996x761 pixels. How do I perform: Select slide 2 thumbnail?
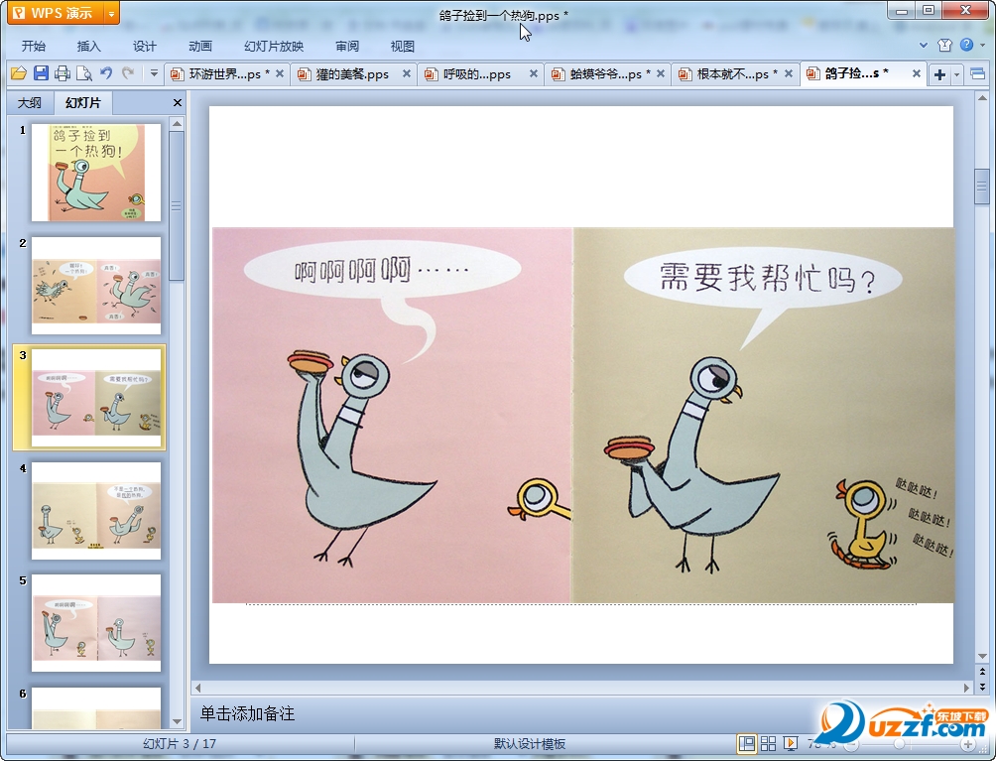tap(96, 285)
